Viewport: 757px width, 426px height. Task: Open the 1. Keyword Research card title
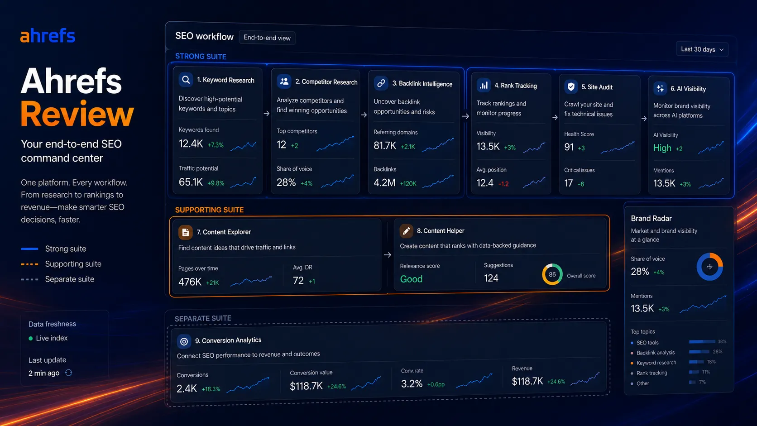coord(225,80)
